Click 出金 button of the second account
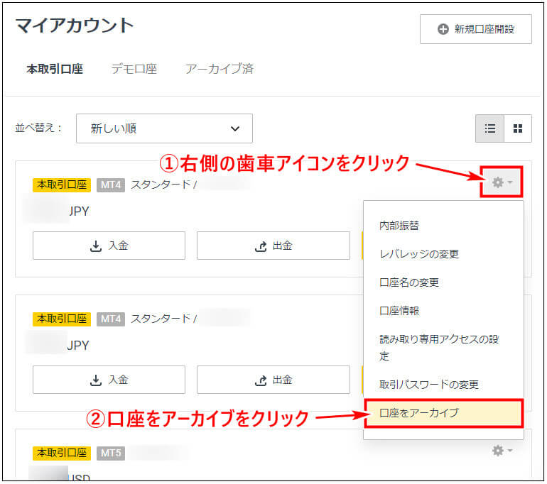 (x=273, y=380)
